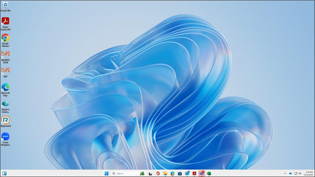Image resolution: width=315 pixels, height=177 pixels.
Task: Open Edge browser from the taskbar
Action: [172, 173]
